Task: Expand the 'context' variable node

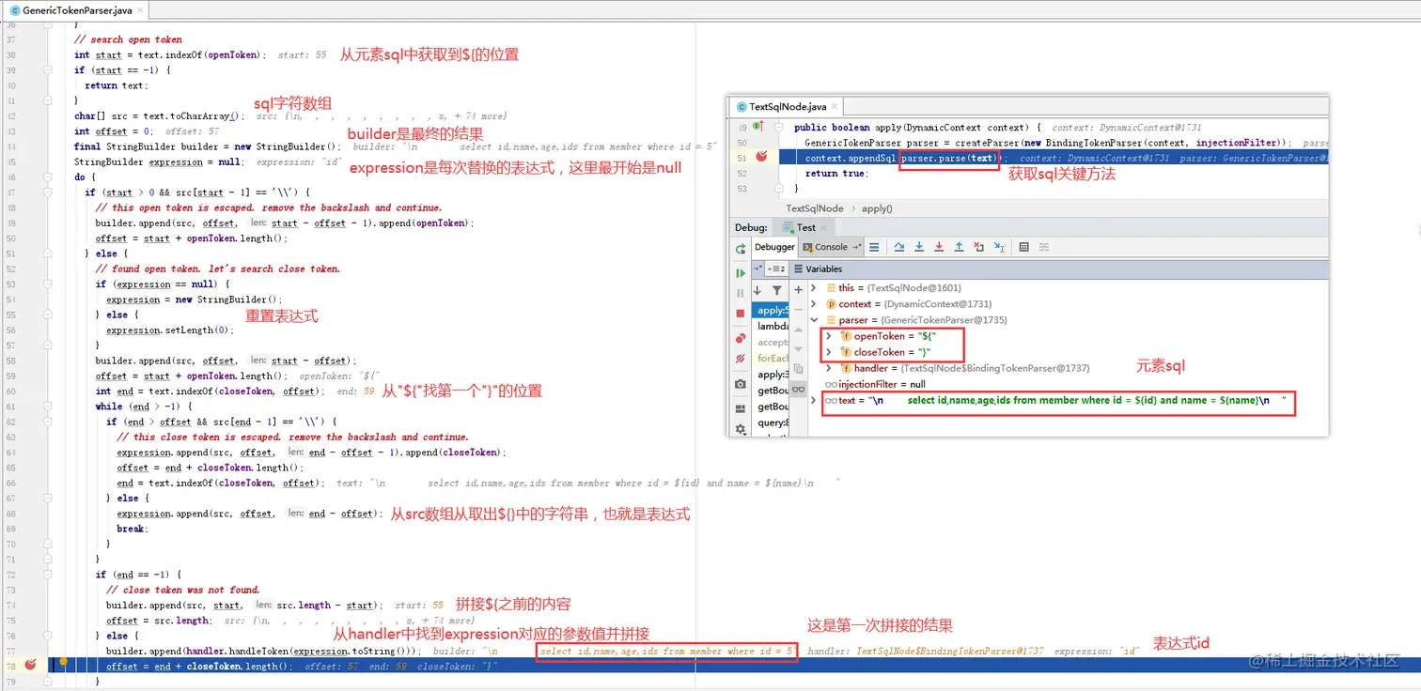Action: click(814, 304)
